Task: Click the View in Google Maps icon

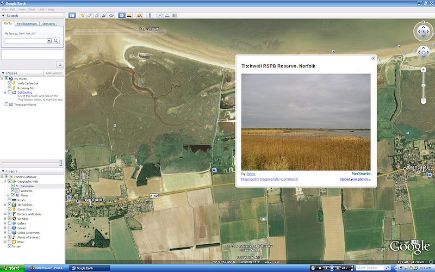Action: click(175, 16)
